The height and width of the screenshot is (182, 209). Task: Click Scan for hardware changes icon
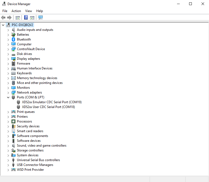41,17
